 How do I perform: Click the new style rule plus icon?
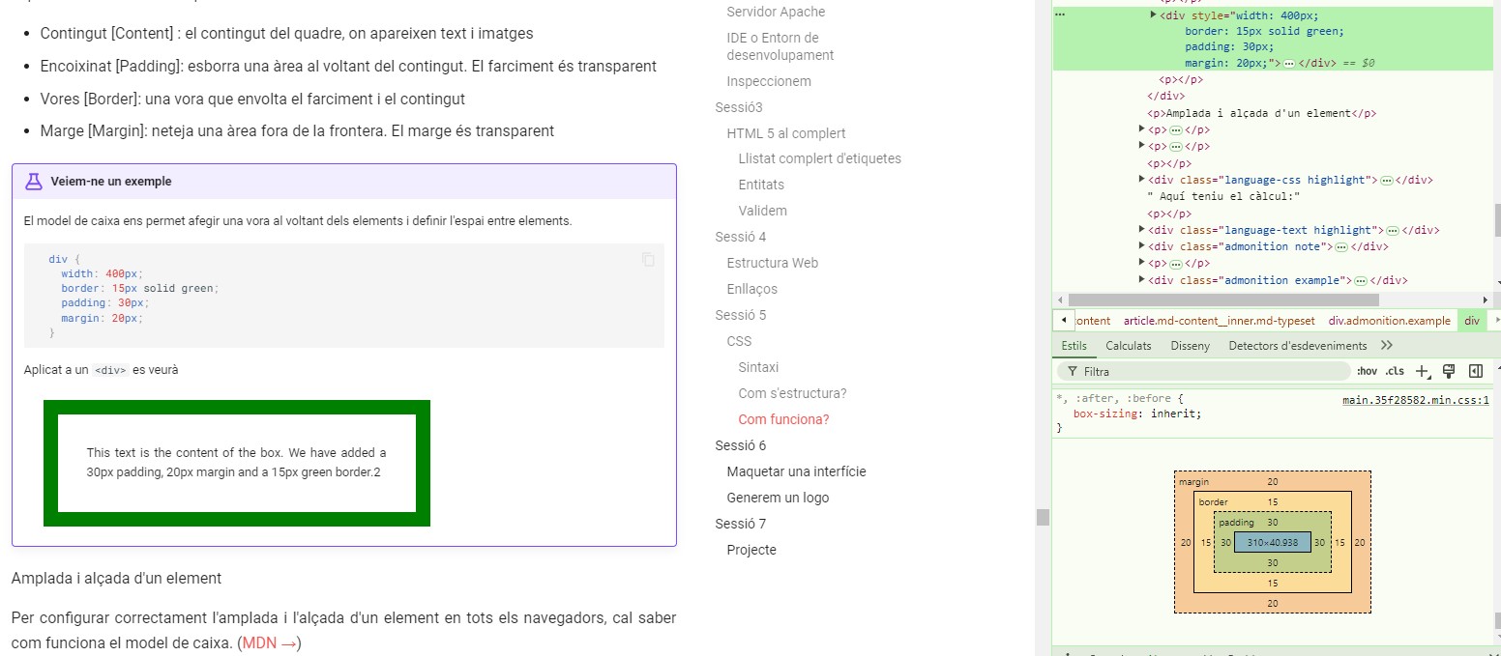coord(1422,371)
